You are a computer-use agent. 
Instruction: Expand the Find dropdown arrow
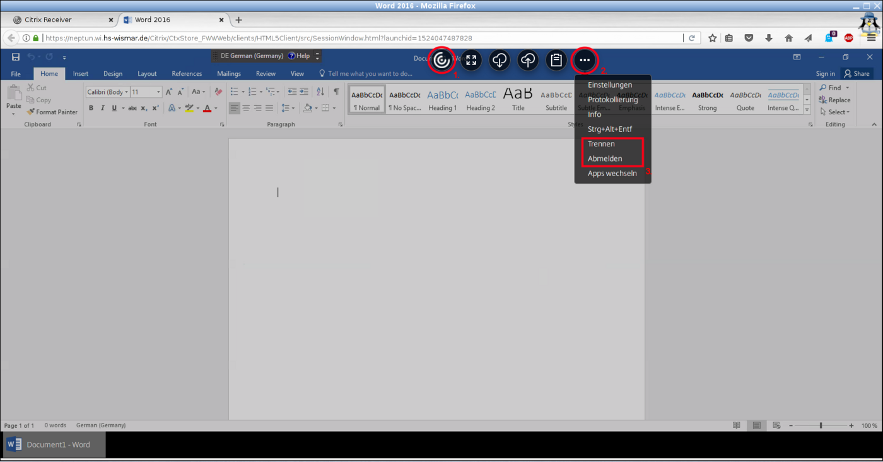pos(847,88)
